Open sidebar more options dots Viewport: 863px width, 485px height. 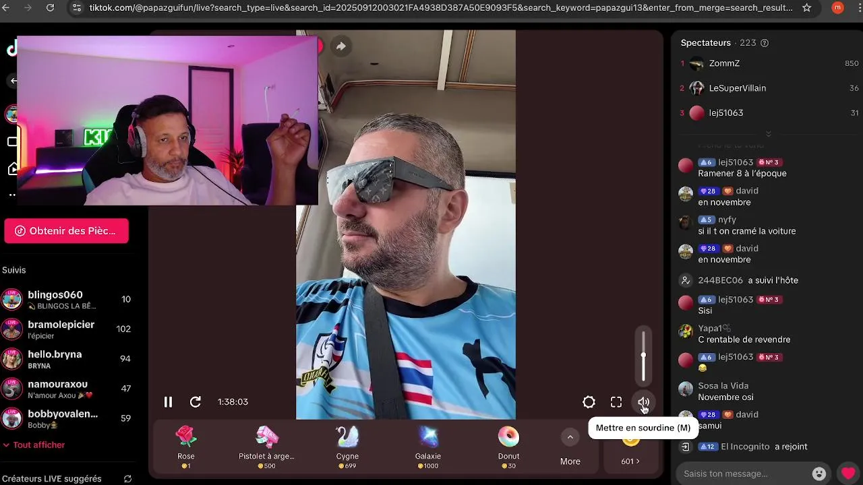[12, 195]
